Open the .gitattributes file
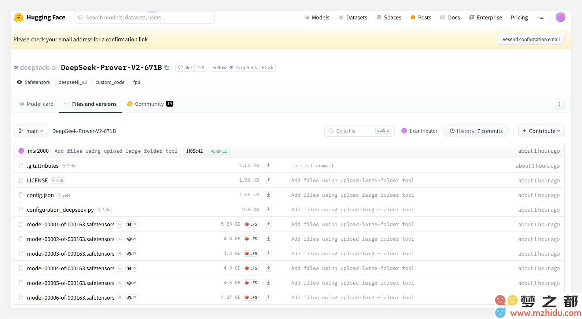 (43, 166)
